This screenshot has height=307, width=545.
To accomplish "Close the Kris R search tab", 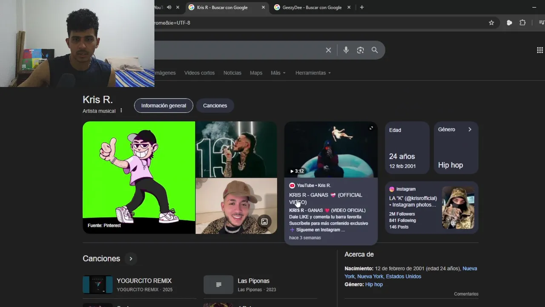I will 263,7.
